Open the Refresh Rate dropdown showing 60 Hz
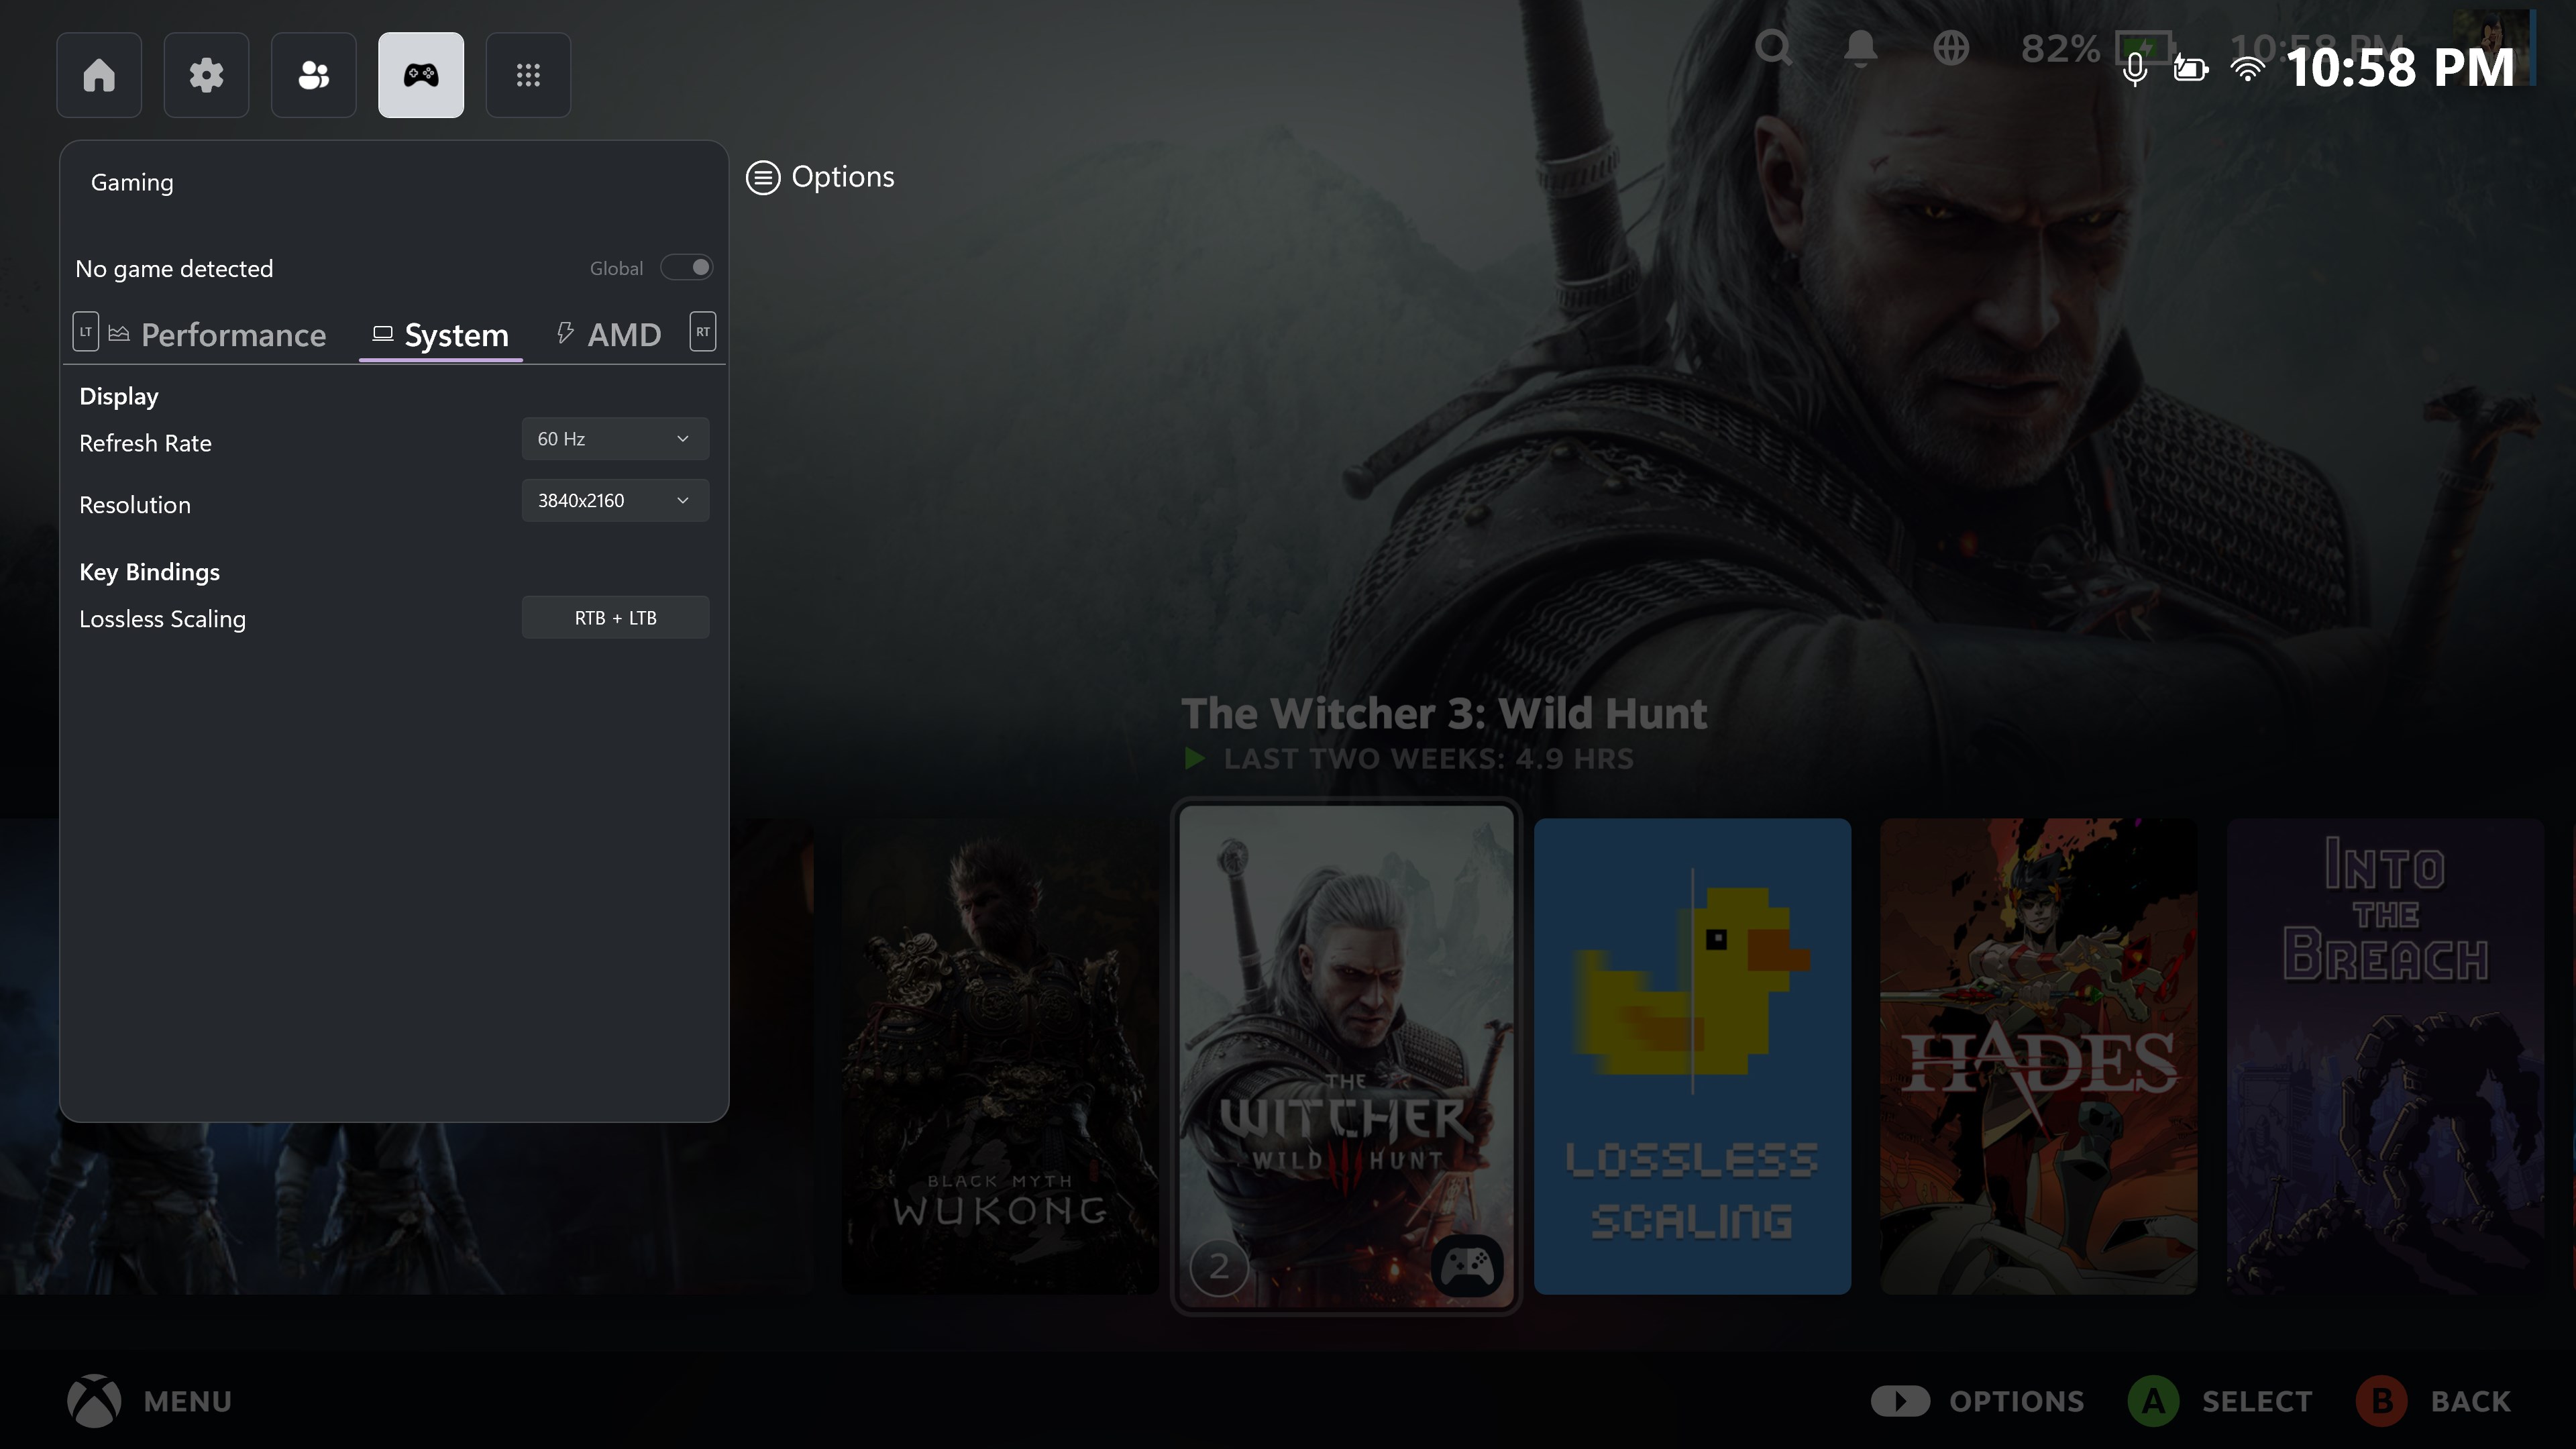This screenshot has width=2576, height=1449. click(x=614, y=438)
